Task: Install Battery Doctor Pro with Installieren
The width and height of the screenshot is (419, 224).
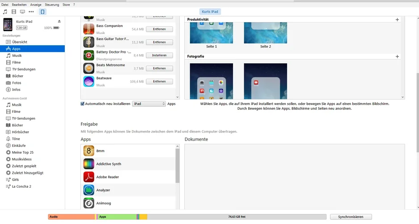Action: point(159,56)
